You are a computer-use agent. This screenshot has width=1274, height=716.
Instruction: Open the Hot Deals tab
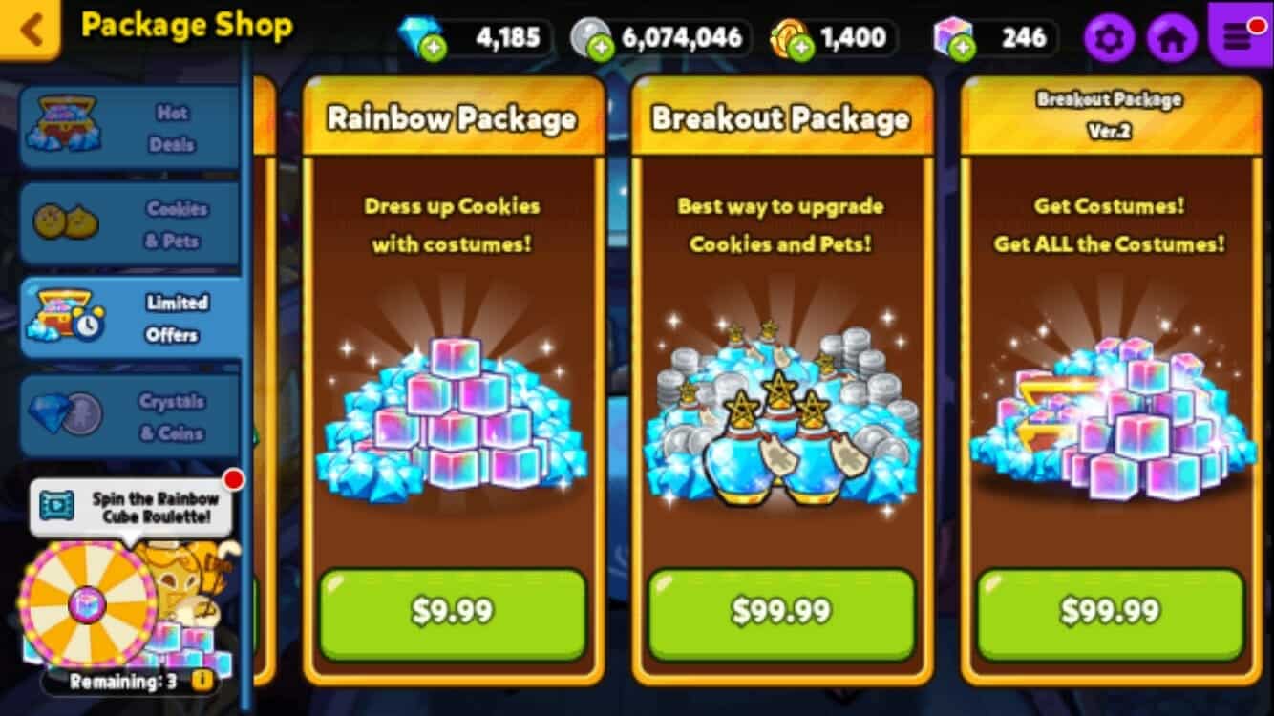[129, 128]
